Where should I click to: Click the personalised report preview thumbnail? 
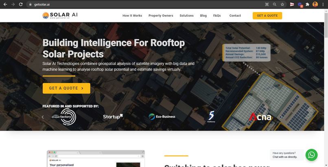coord(96,158)
